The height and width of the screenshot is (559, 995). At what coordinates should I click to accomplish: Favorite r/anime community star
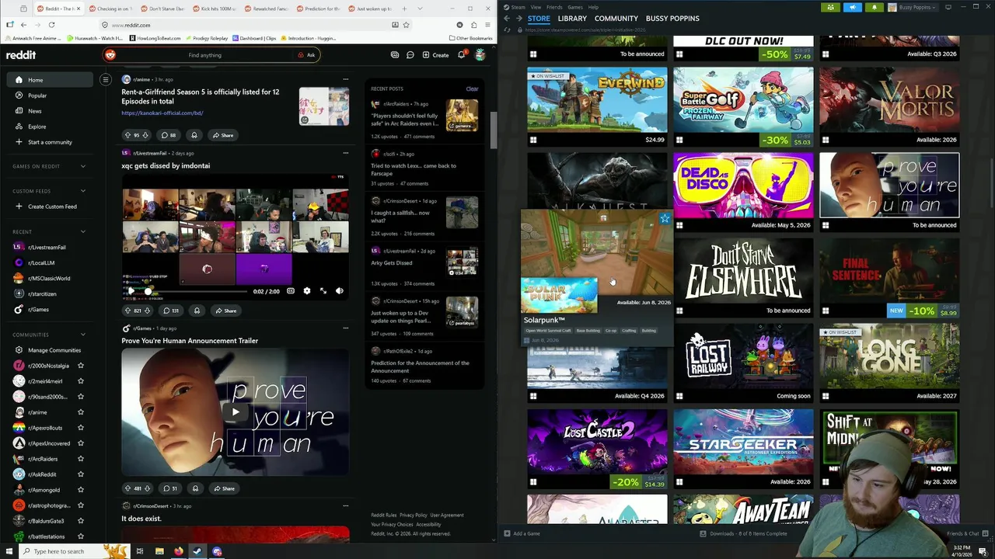coord(81,412)
